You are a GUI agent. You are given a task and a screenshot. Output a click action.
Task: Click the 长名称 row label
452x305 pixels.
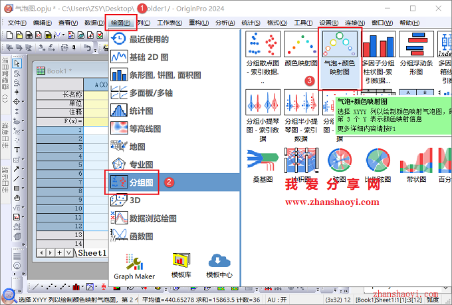(60, 95)
